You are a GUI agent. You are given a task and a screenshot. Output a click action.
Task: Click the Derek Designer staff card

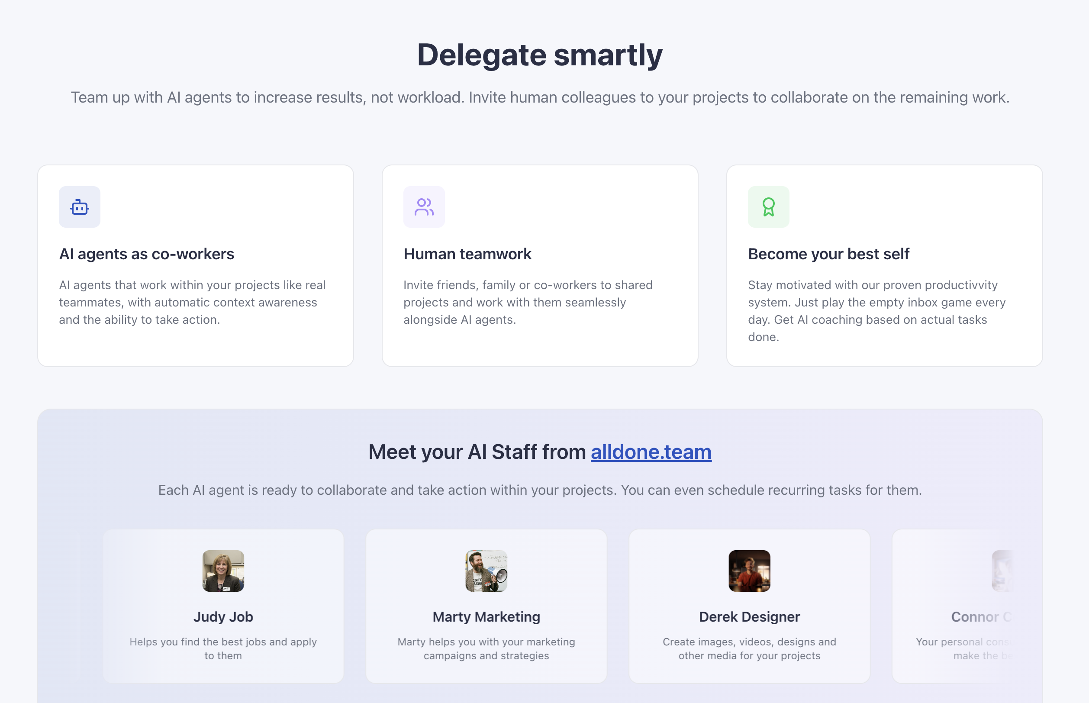coord(749,606)
